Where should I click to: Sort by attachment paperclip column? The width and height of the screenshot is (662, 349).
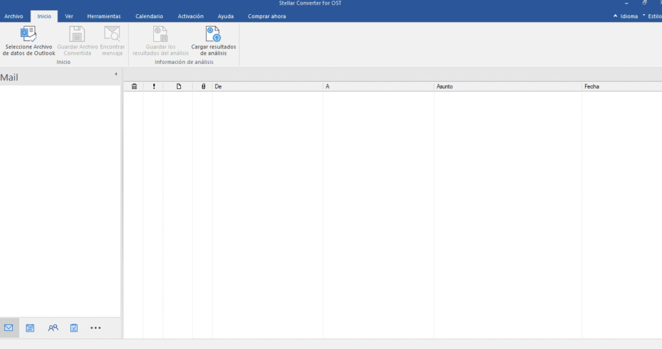(204, 86)
